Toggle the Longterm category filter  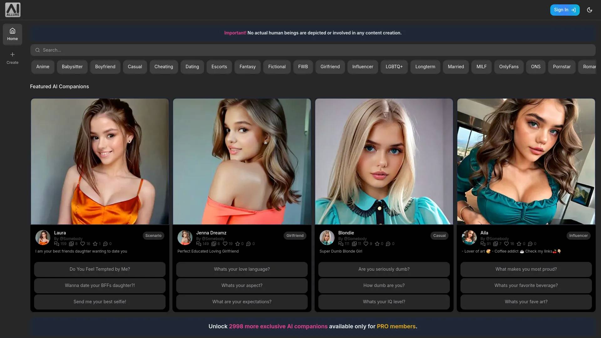[425, 67]
